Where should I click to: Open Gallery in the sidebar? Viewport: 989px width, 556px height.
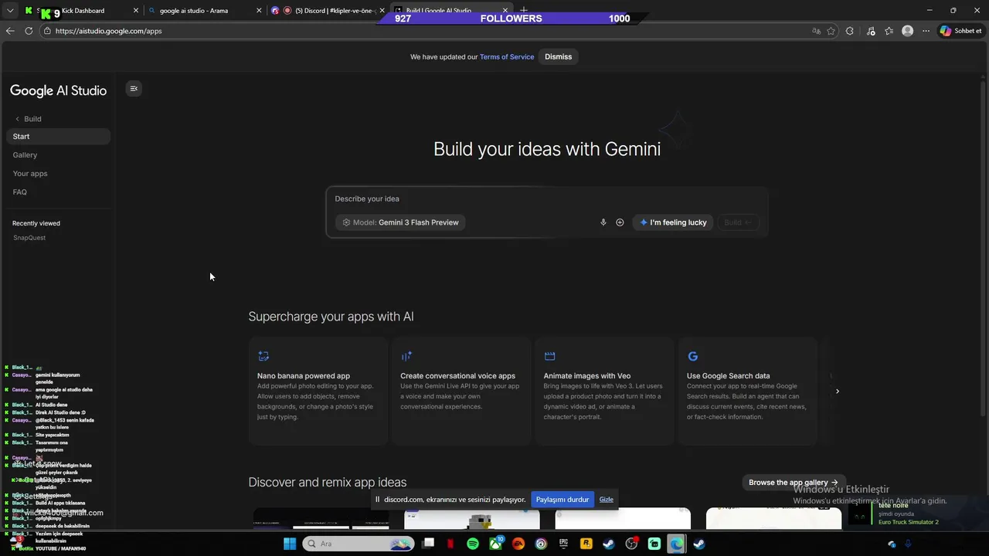tap(25, 155)
